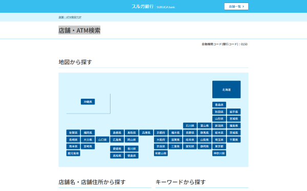307x191 pixels.
Task: Click the 山梨県 tile
Action: (x=205, y=140)
